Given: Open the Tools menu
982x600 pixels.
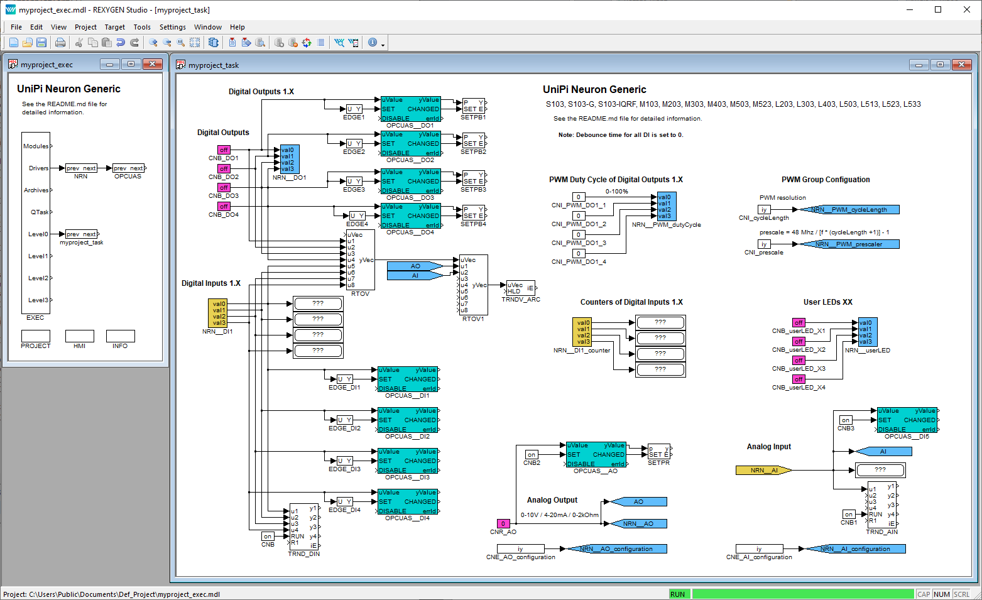Looking at the screenshot, I should (142, 27).
